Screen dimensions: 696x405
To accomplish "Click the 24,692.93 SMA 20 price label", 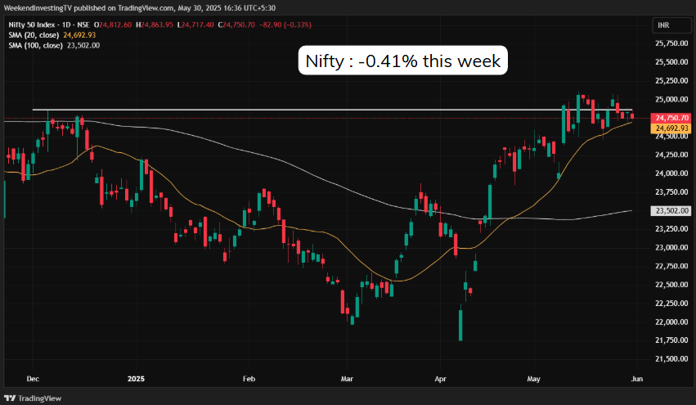I will [671, 128].
